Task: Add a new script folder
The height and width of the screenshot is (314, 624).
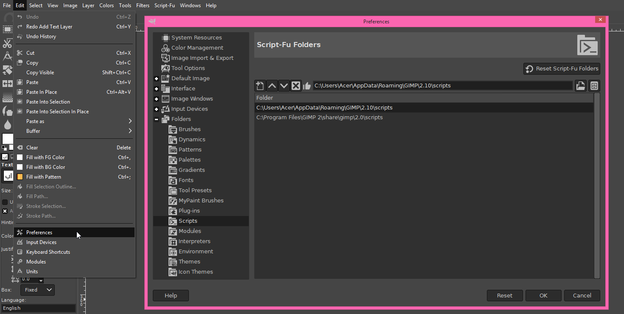Action: click(x=260, y=86)
